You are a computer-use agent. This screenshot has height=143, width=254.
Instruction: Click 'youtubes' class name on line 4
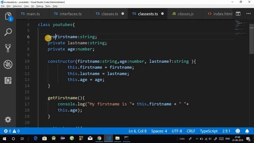pos(62,25)
